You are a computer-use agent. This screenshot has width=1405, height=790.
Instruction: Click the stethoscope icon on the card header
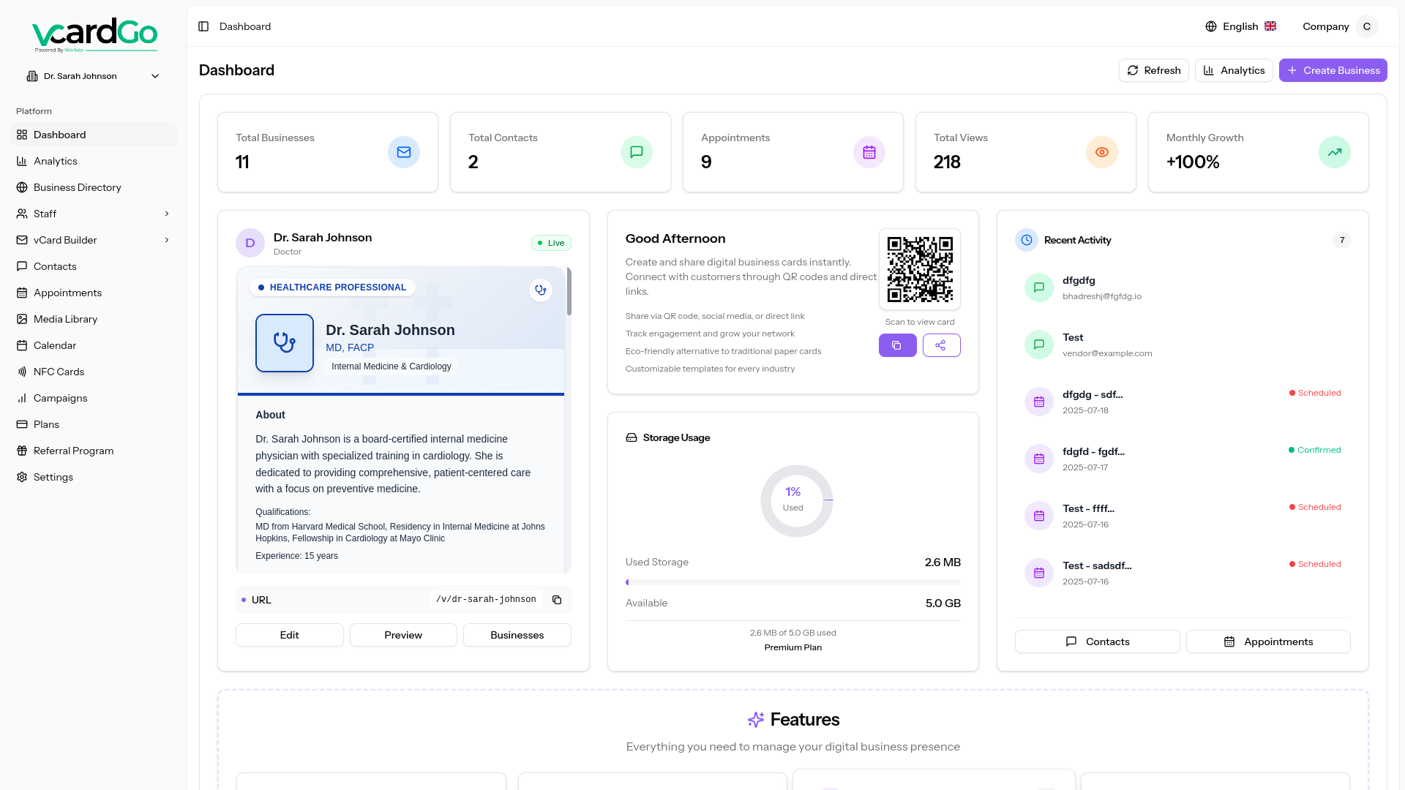(541, 290)
